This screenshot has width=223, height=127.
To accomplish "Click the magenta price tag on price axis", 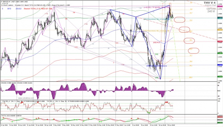I will click(220, 6).
